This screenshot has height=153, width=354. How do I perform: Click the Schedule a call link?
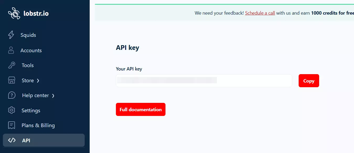pyautogui.click(x=260, y=13)
